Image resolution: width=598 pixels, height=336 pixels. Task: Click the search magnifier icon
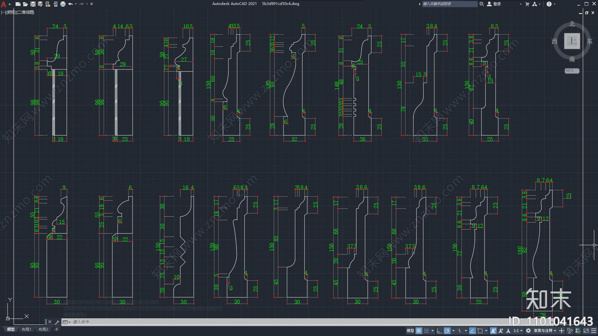[x=482, y=4]
